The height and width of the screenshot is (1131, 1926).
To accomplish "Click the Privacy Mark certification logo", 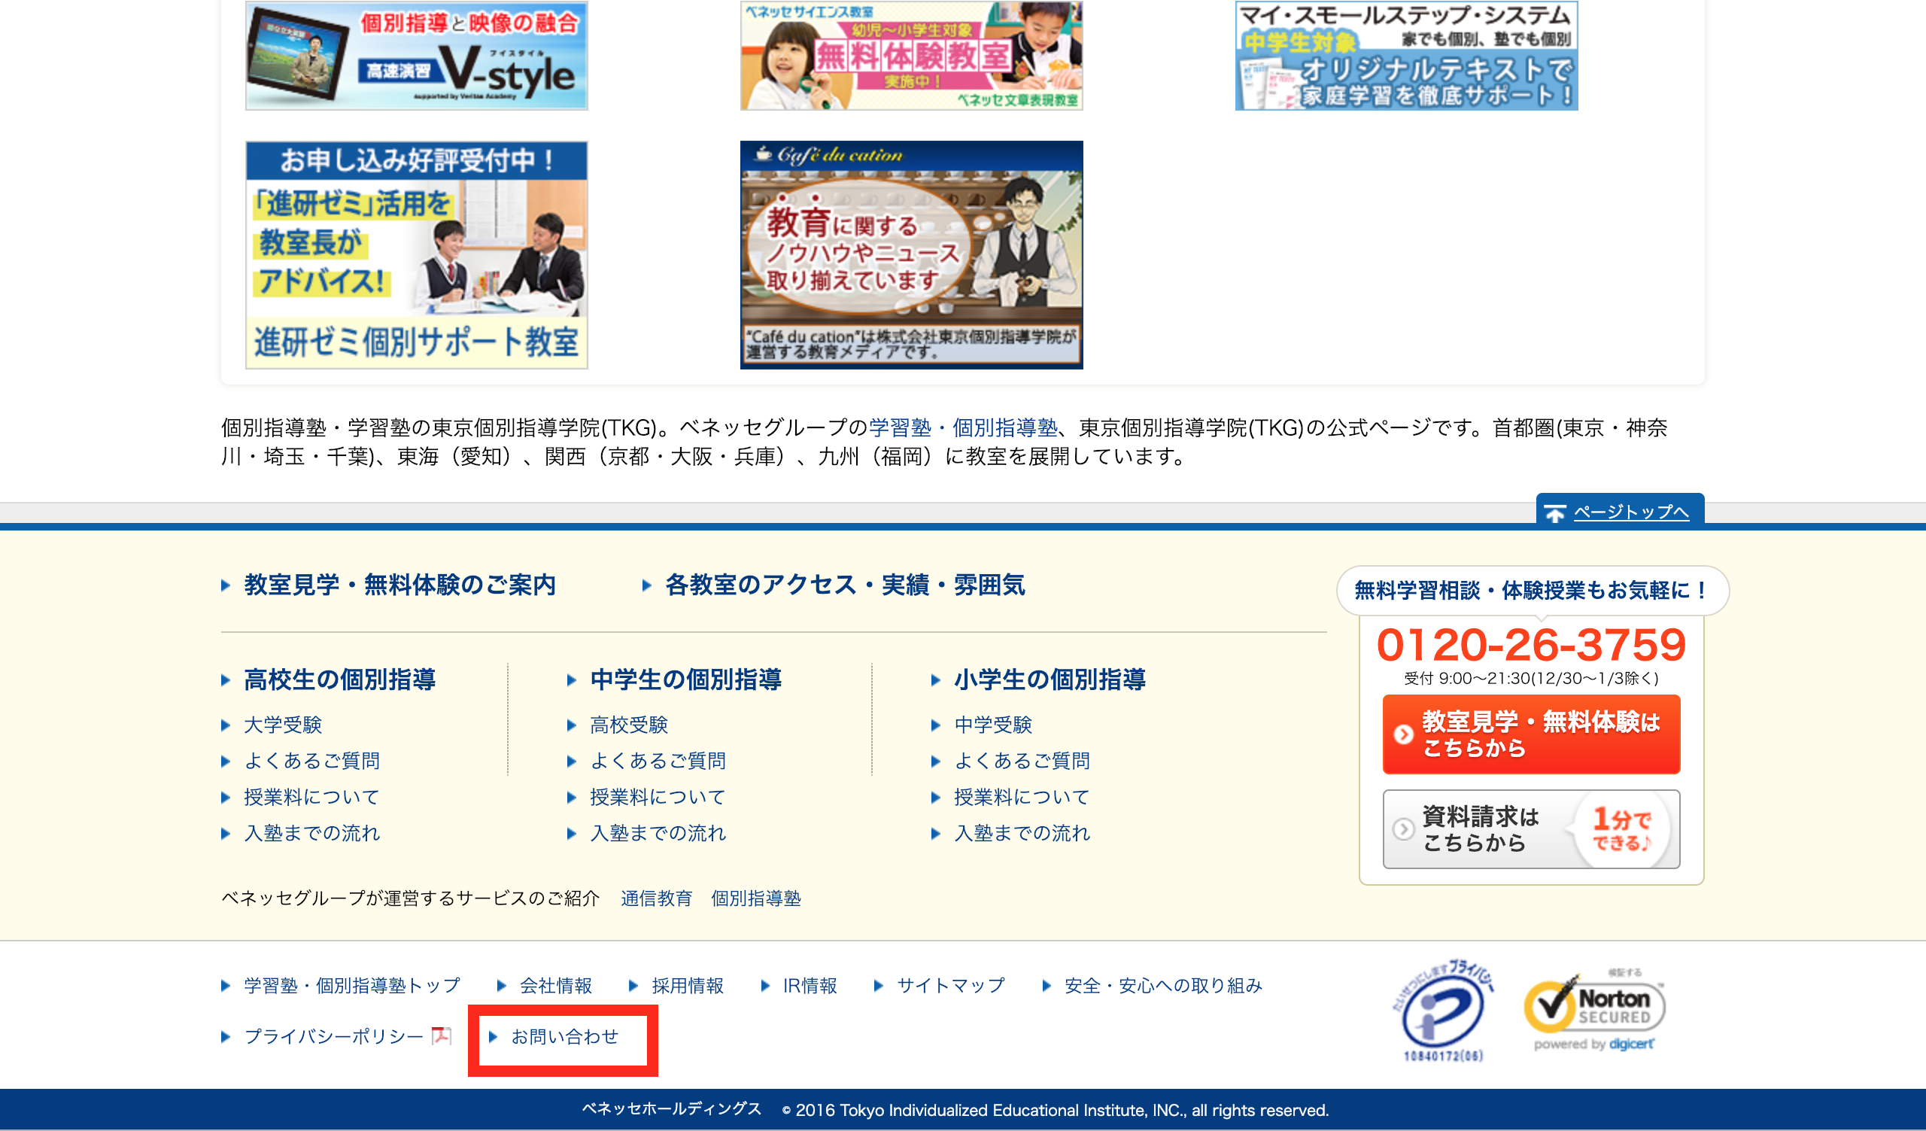I will [1442, 1011].
